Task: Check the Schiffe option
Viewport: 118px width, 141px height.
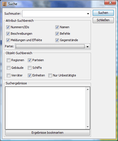Action: (x=29, y=68)
